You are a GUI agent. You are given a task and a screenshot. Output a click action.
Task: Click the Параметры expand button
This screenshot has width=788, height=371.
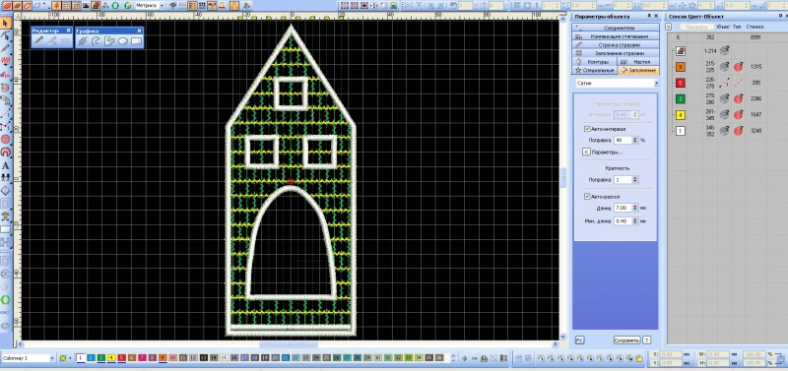pos(586,153)
